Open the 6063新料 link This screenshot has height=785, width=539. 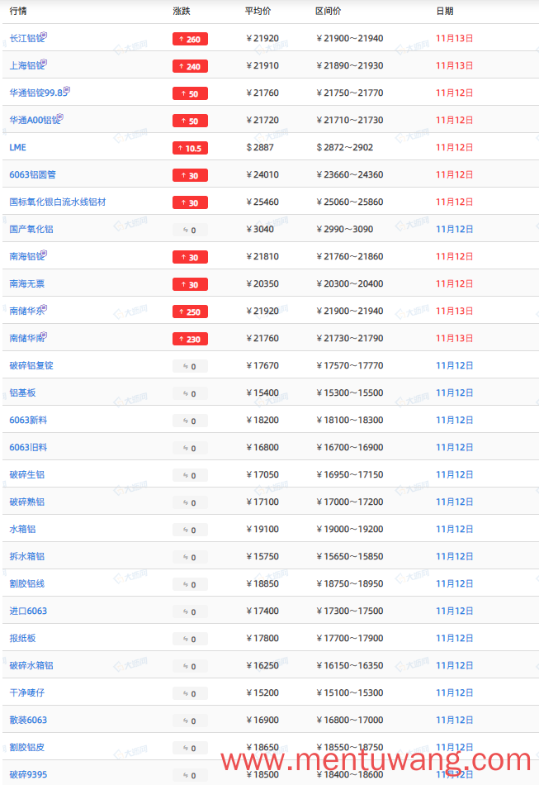click(28, 420)
